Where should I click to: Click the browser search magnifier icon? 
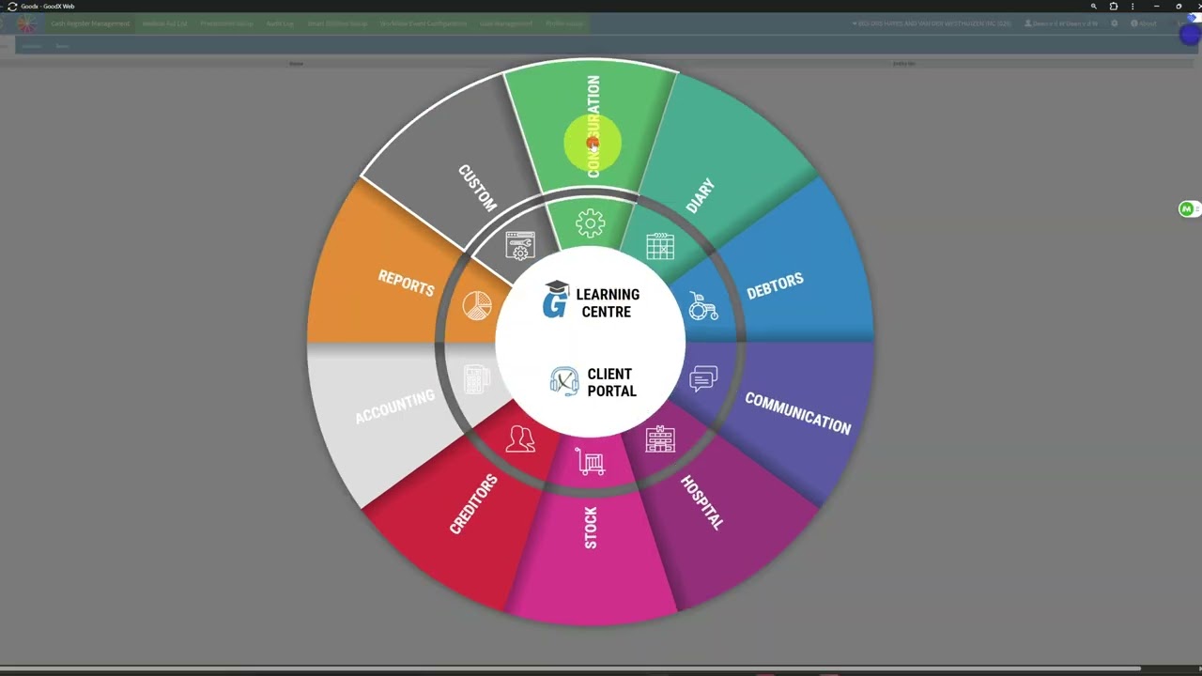pos(1093,7)
